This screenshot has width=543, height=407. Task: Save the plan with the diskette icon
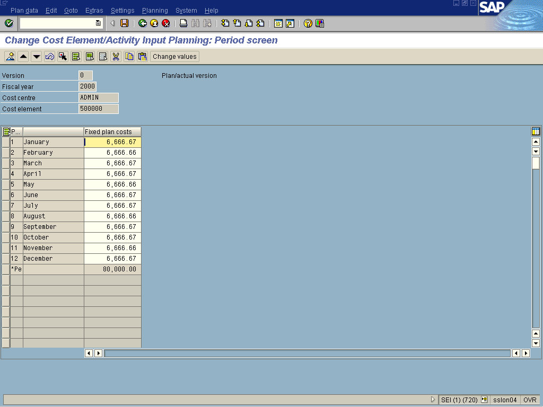(124, 23)
